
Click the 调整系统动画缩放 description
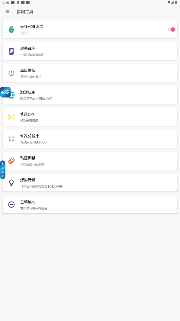(x=32, y=164)
